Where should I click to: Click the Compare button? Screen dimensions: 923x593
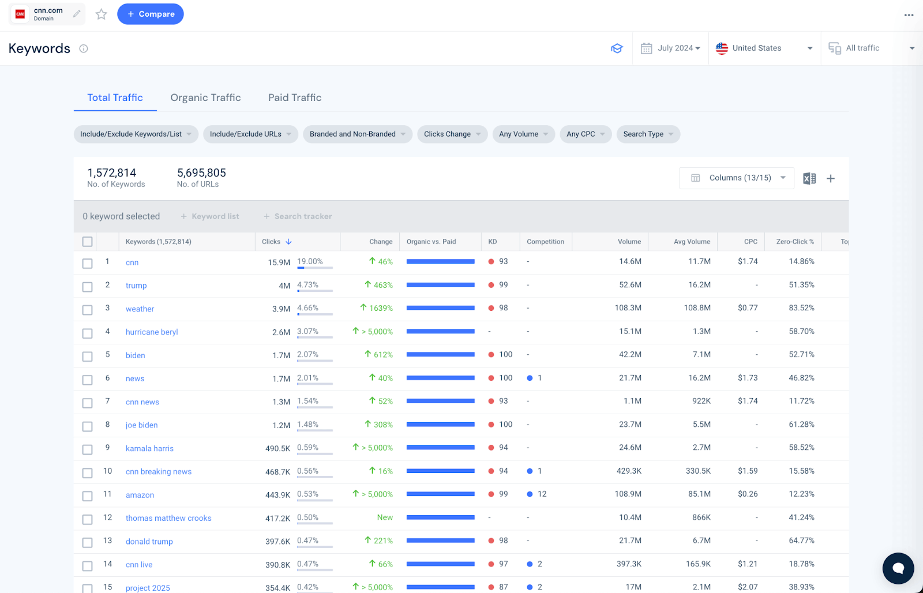pyautogui.click(x=151, y=14)
